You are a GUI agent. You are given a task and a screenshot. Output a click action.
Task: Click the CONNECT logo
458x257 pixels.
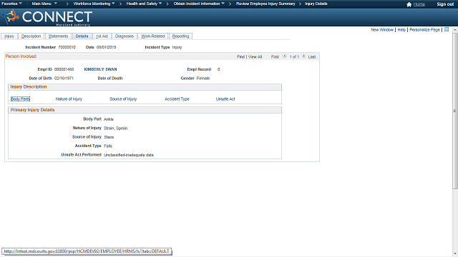pos(47,17)
